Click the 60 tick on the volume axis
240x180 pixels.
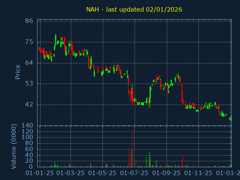click(29, 149)
